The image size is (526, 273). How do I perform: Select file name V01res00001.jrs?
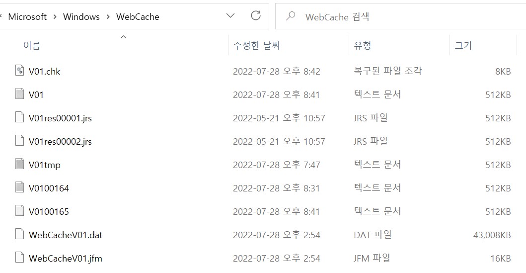click(60, 118)
